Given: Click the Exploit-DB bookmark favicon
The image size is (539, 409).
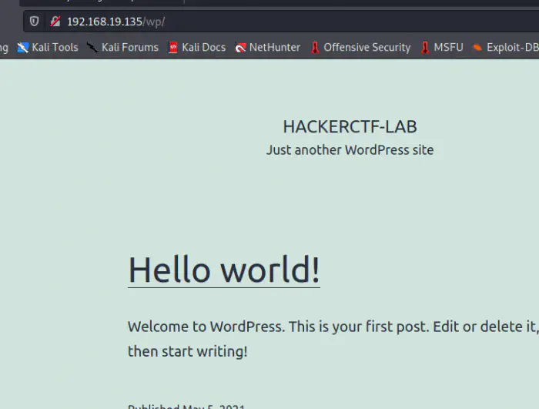Looking at the screenshot, I should tap(477, 48).
